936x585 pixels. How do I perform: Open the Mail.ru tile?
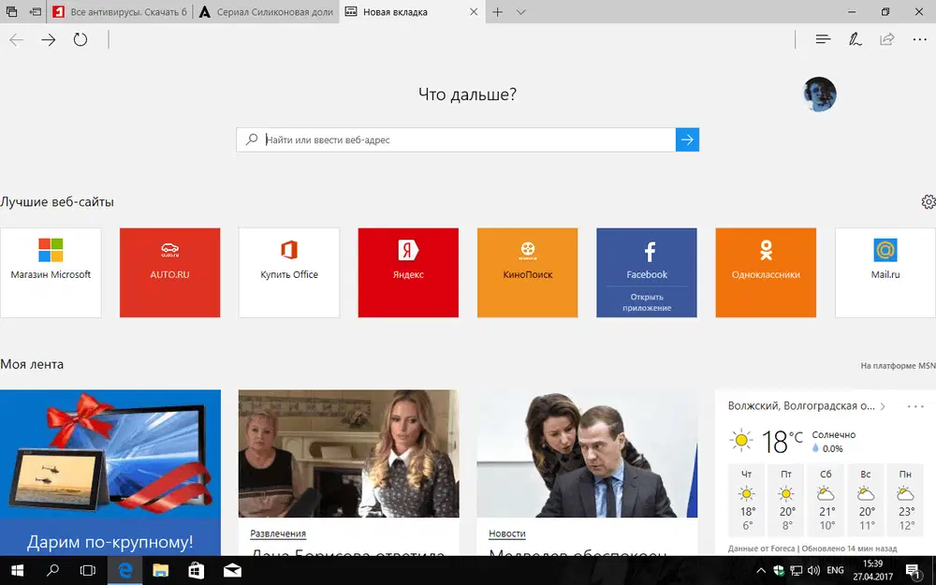tap(884, 272)
